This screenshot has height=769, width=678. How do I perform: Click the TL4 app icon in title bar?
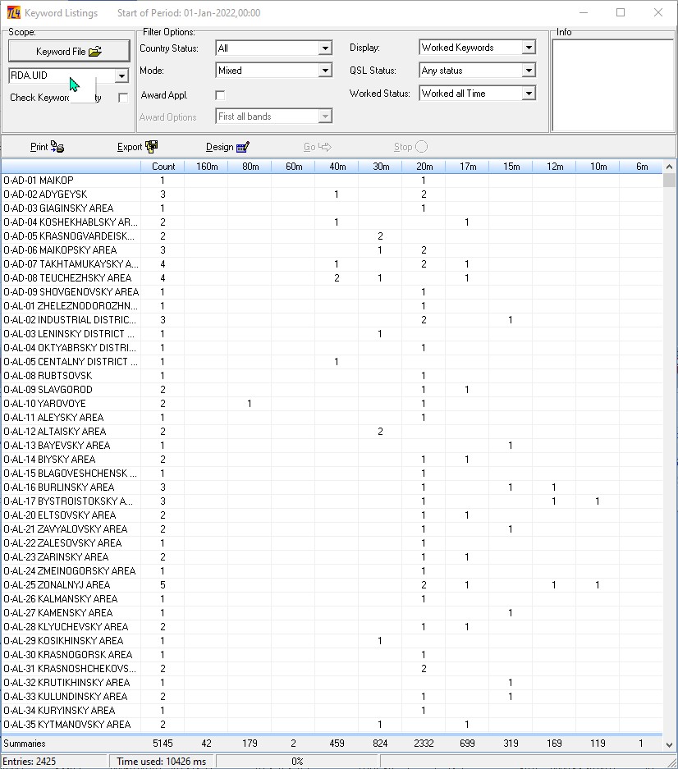coord(13,13)
